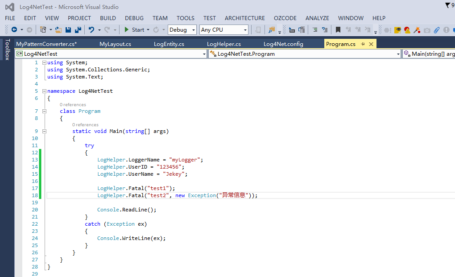Toggle a bookmark with the bookmark icon
The image size is (455, 277).
[x=338, y=29]
